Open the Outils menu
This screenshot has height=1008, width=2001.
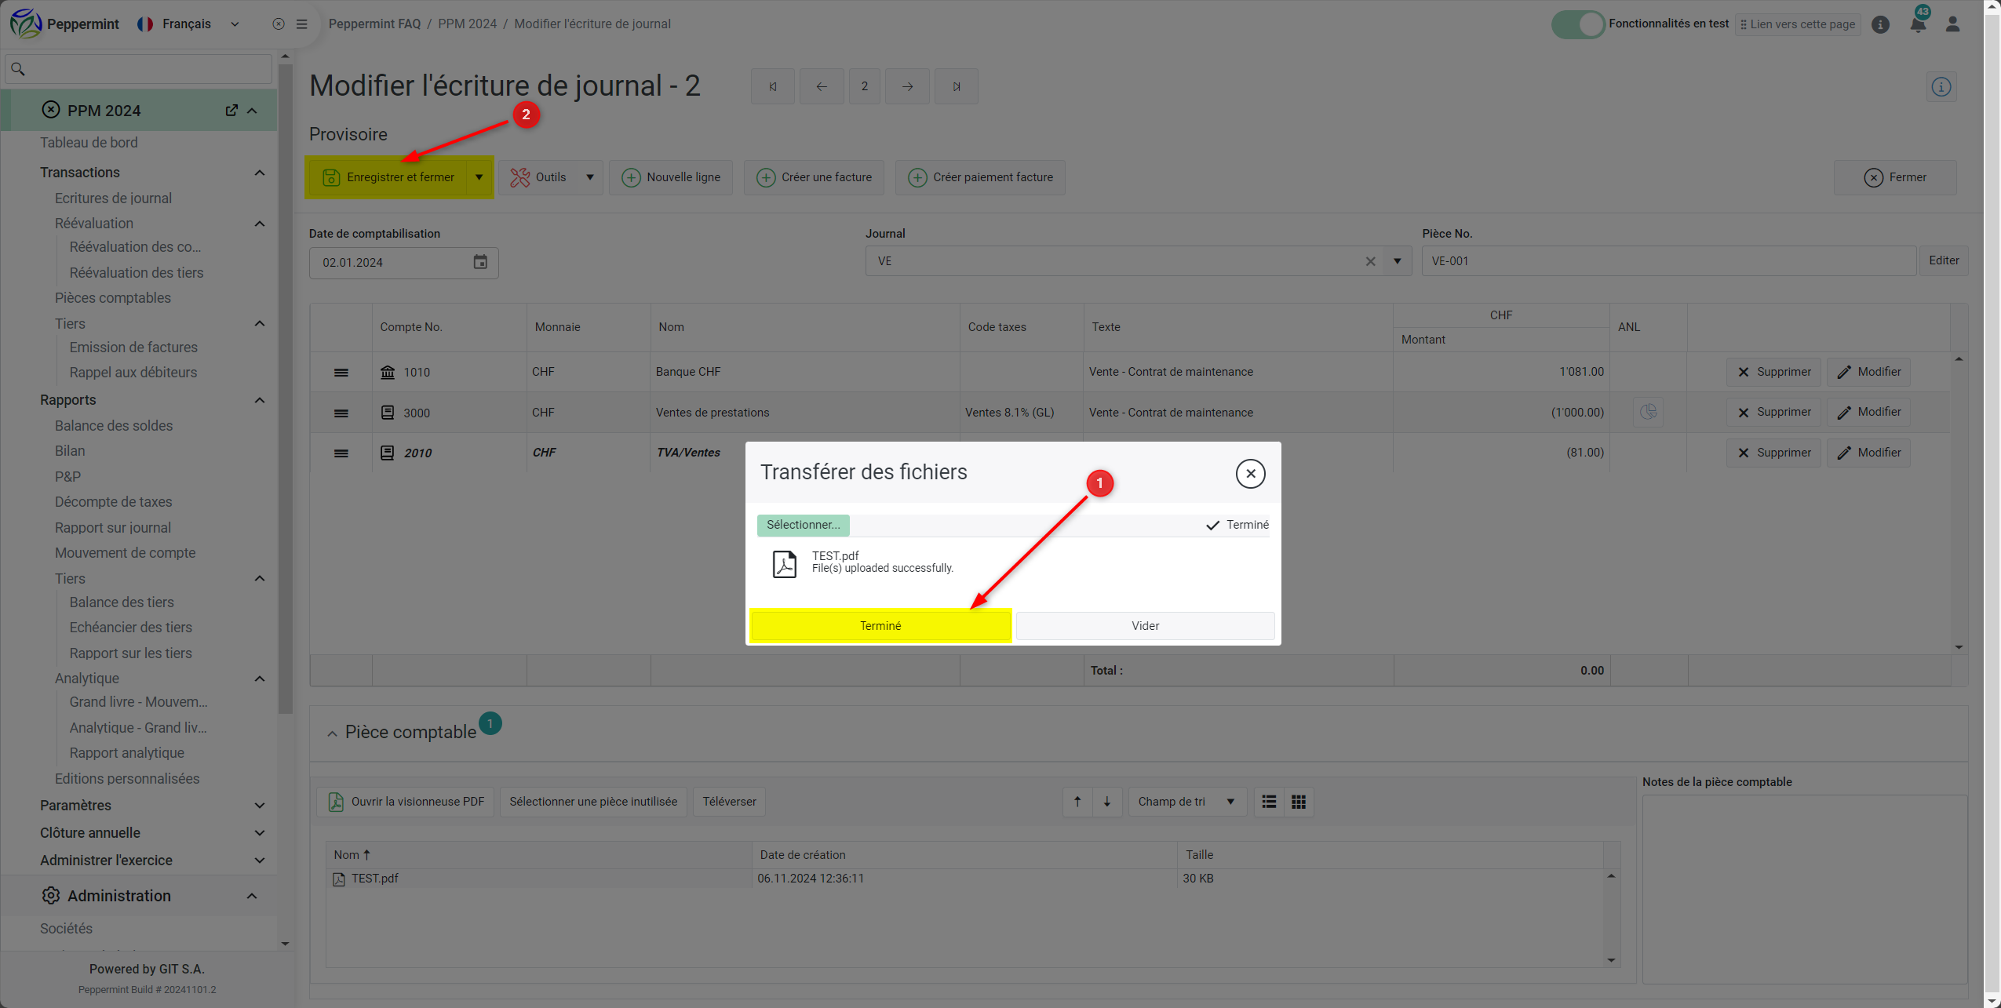coord(550,177)
